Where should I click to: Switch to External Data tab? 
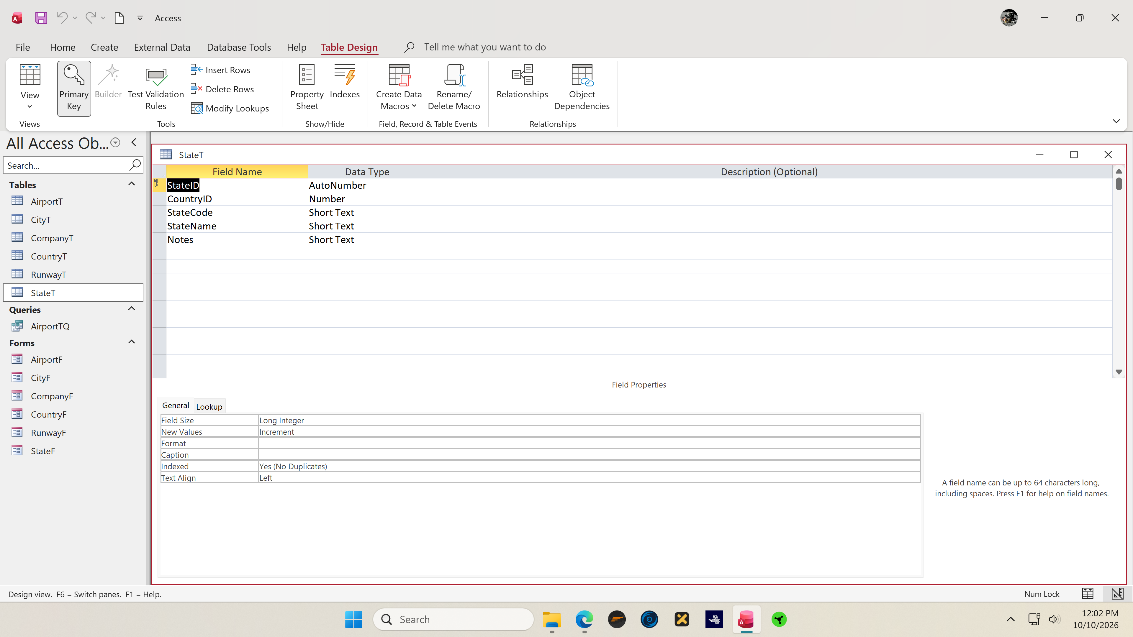162,47
